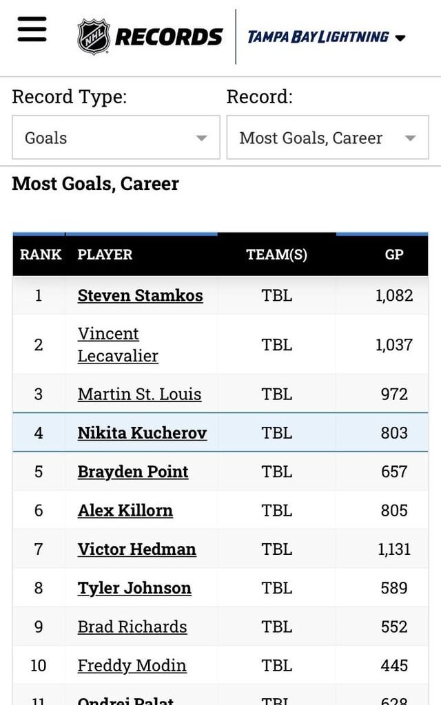
Task: Open Brad Richards player profile
Action: 132,627
